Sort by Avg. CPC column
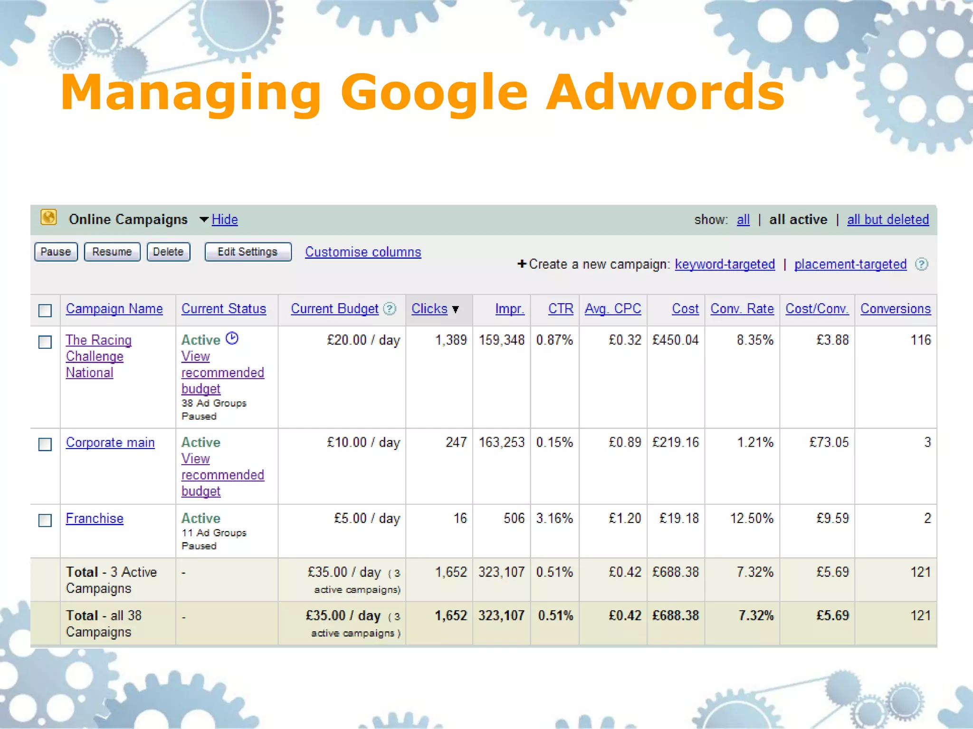Image resolution: width=973 pixels, height=729 pixels. coord(613,309)
